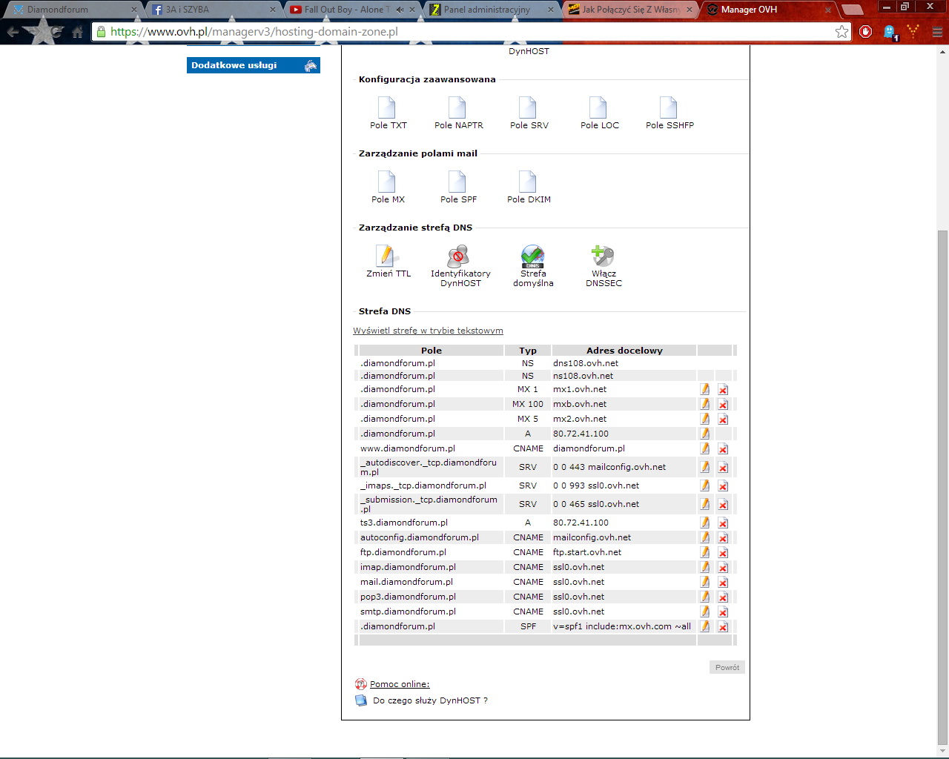This screenshot has width=949, height=759.
Task: Open the Pole DKIM mail field icon
Action: (528, 182)
